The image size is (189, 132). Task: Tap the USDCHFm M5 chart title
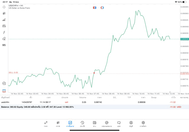(16, 6)
